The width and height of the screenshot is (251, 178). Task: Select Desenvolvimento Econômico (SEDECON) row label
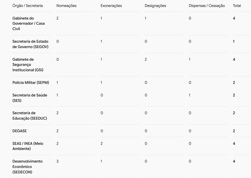(x=27, y=167)
